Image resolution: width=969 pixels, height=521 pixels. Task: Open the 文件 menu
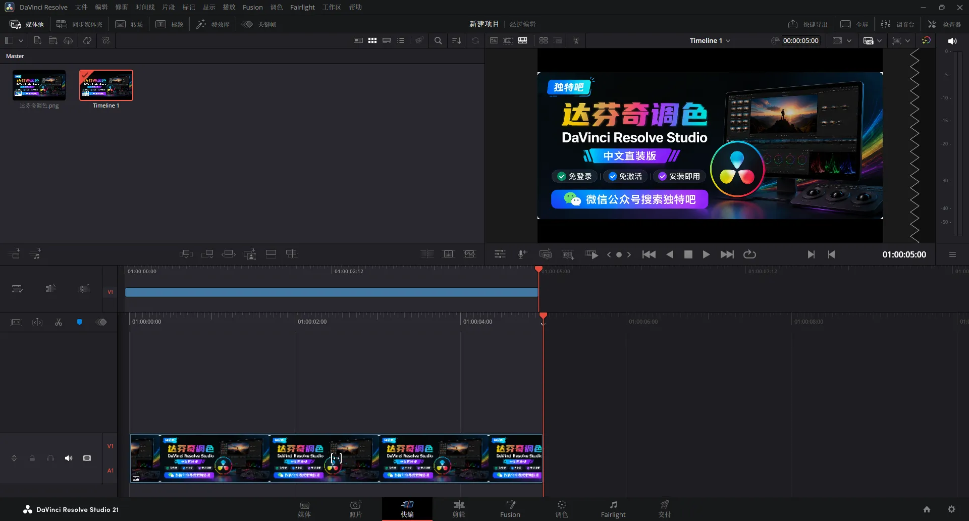(x=81, y=7)
